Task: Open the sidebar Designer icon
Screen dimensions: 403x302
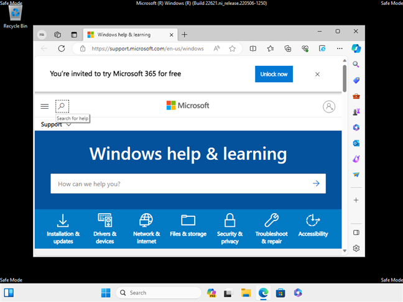Action: (x=356, y=159)
